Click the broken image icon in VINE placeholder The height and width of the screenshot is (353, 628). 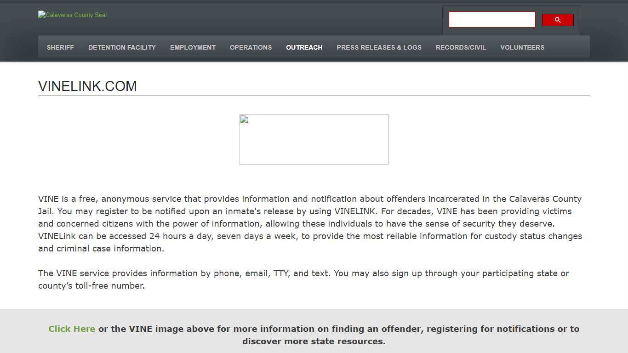point(244,120)
